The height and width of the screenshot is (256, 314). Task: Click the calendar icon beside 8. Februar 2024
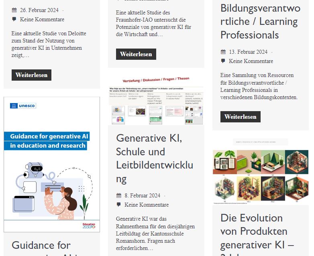pyautogui.click(x=119, y=195)
